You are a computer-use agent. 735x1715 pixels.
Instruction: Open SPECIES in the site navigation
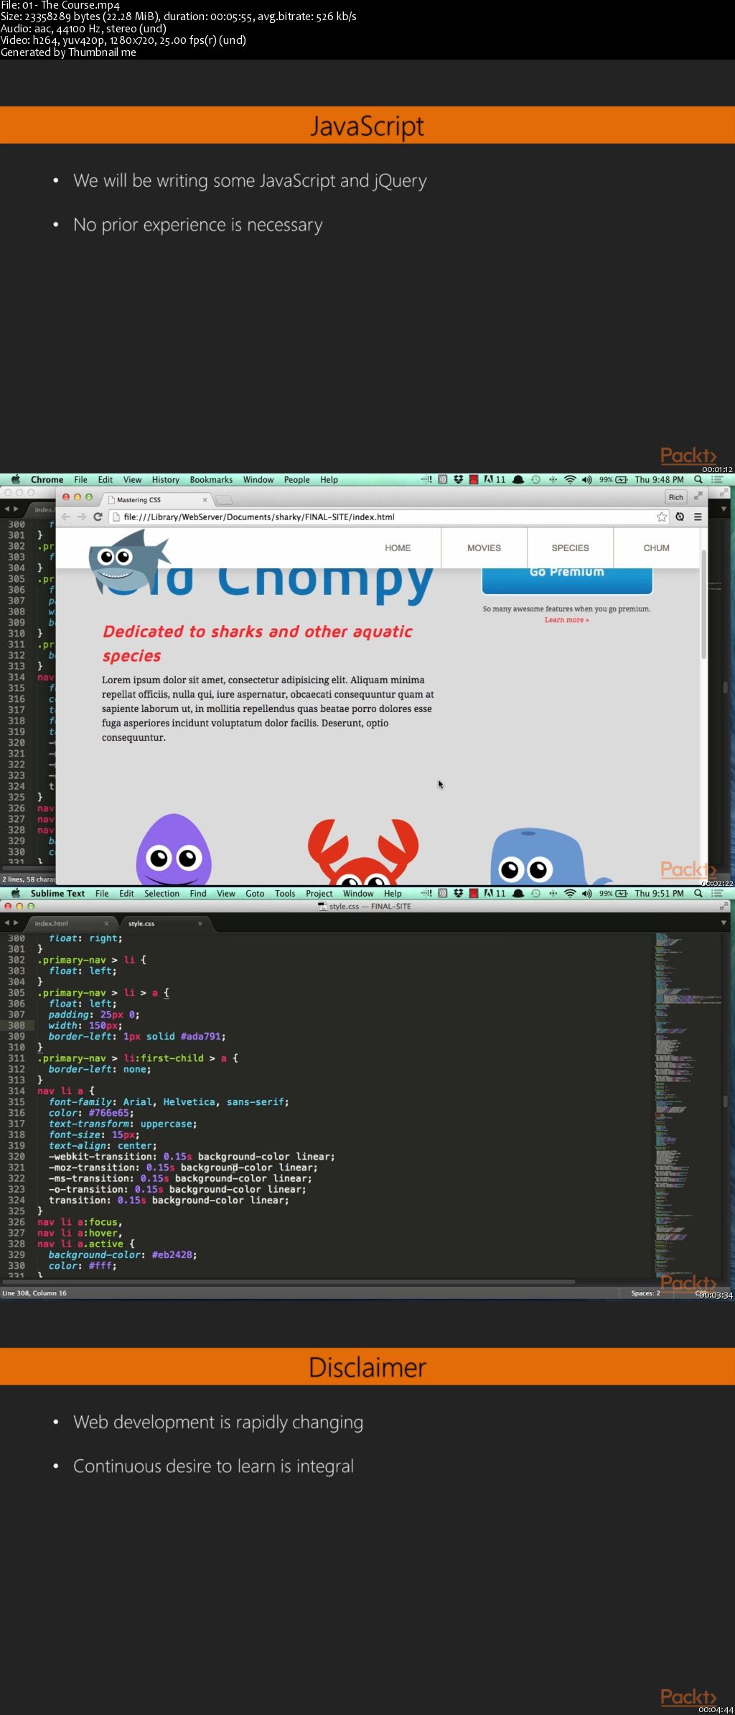[571, 547]
